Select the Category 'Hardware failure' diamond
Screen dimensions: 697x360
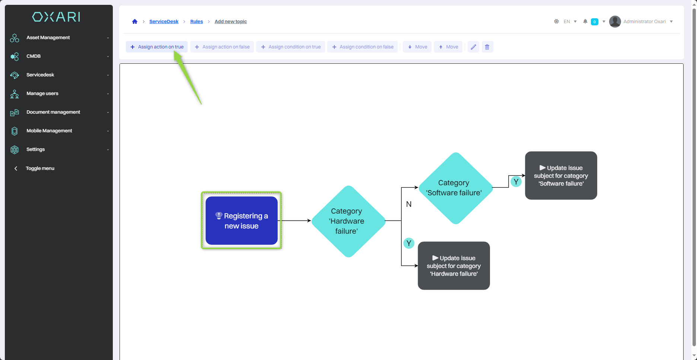pos(348,221)
